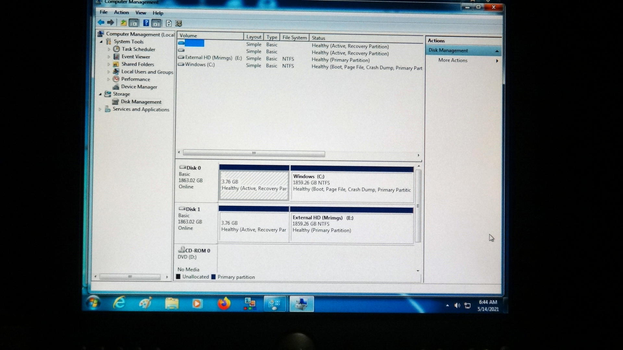
Task: Expand the Task Scheduler node
Action: [x=109, y=49]
